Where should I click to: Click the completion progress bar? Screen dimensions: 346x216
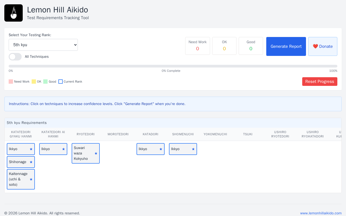tap(173, 66)
